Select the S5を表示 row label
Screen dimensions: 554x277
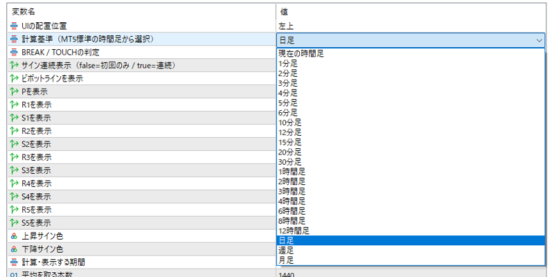pos(36,223)
